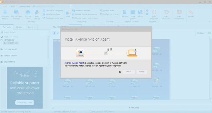Open the Audit tool in ribbon
212x113 pixels.
[x=68, y=14]
